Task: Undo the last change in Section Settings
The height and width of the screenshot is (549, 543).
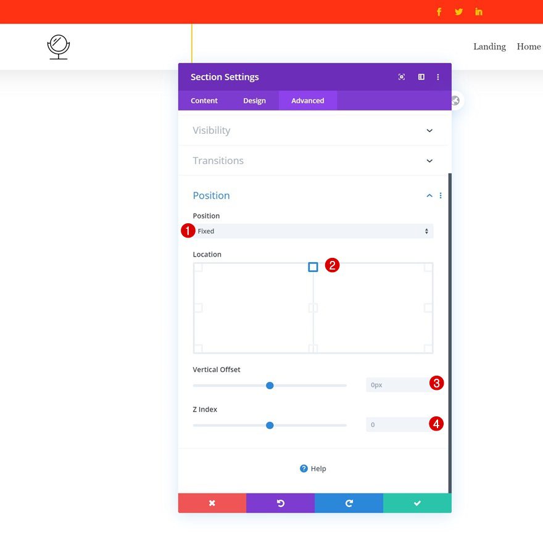Action: [280, 503]
